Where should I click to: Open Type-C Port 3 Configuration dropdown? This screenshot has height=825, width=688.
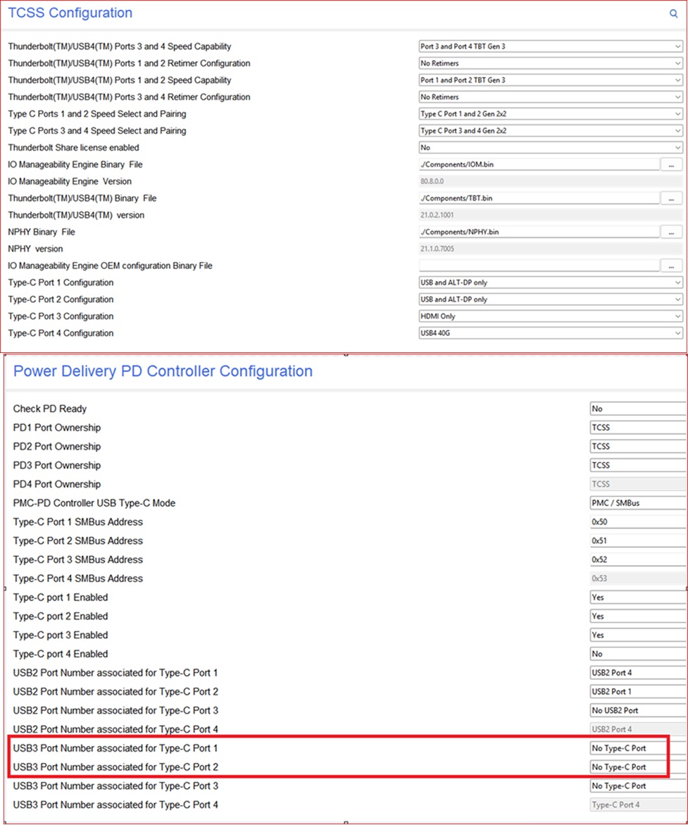click(550, 316)
